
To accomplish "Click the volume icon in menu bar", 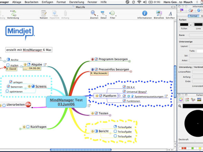I will [145, 2].
